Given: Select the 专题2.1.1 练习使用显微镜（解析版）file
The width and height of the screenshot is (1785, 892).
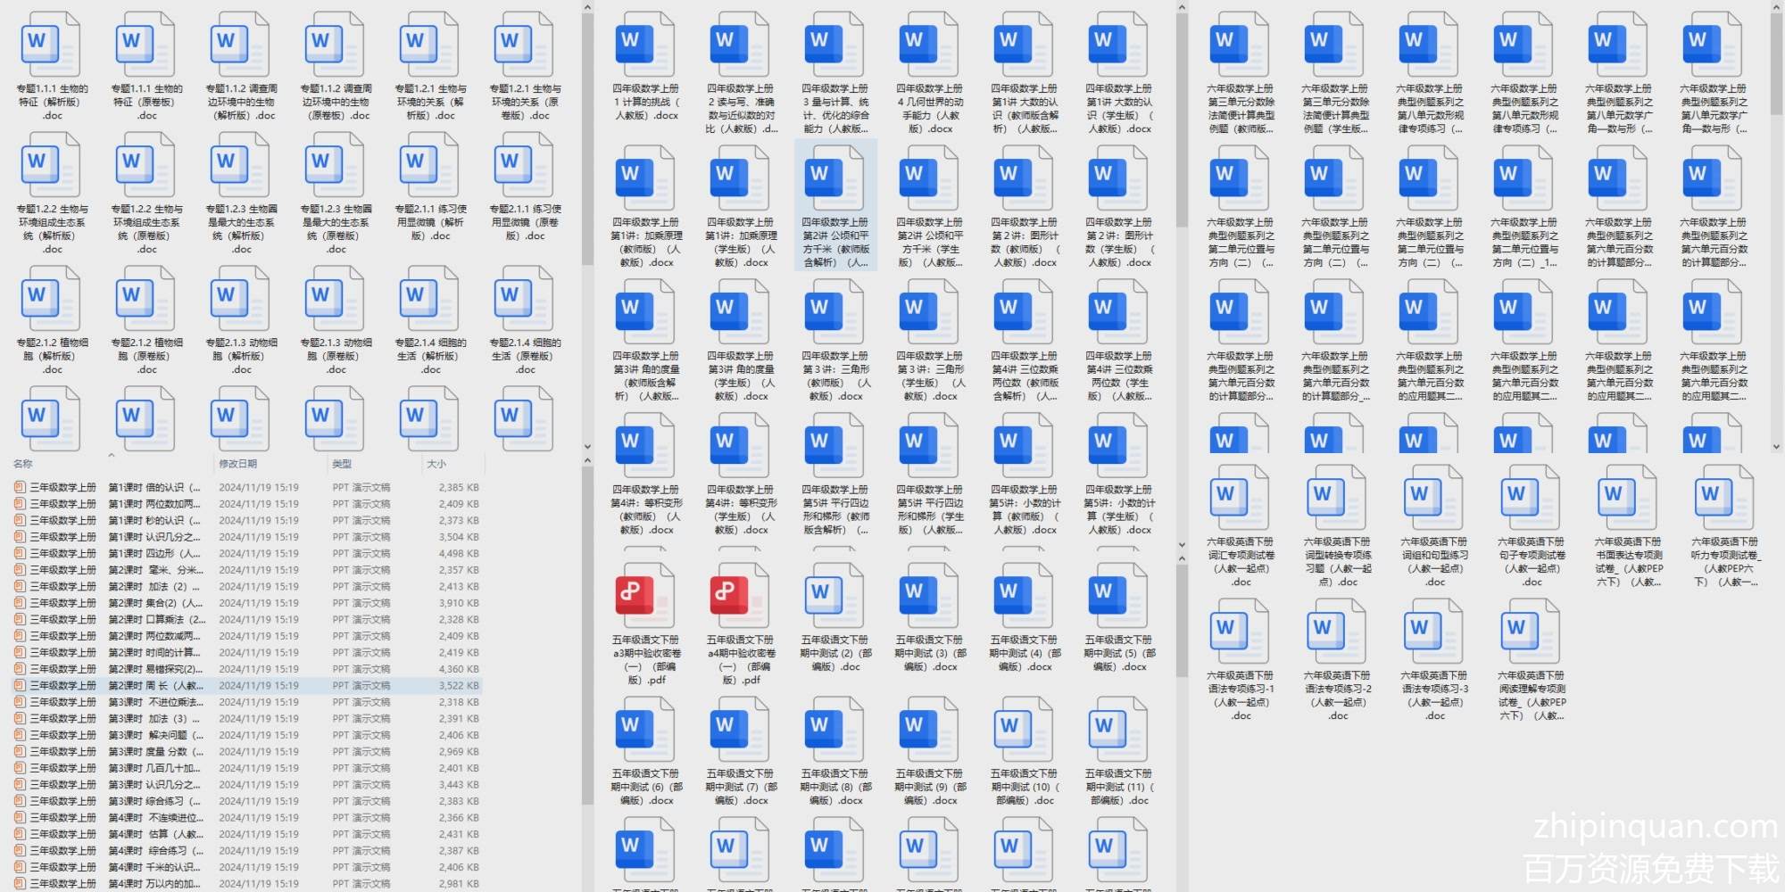Looking at the screenshot, I should [431, 187].
